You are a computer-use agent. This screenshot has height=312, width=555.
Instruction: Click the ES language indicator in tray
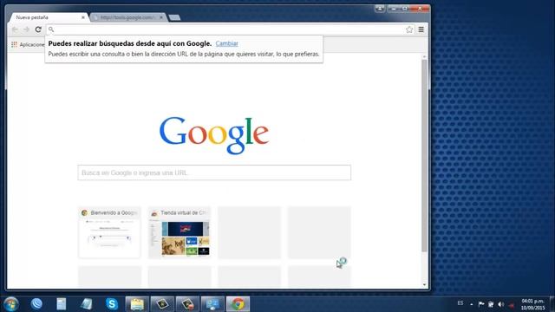pyautogui.click(x=460, y=303)
